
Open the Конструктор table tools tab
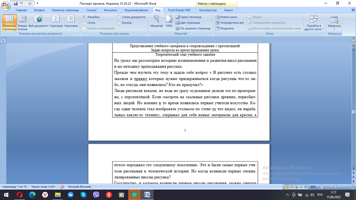[x=208, y=10]
